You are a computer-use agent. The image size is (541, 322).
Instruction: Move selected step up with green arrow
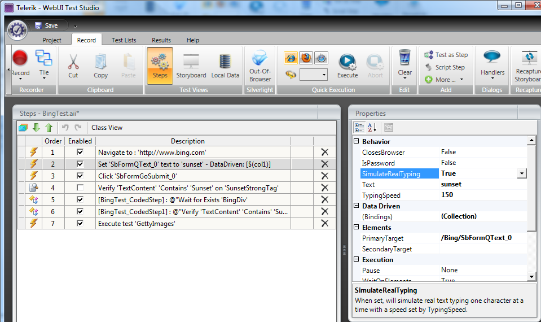tap(49, 128)
